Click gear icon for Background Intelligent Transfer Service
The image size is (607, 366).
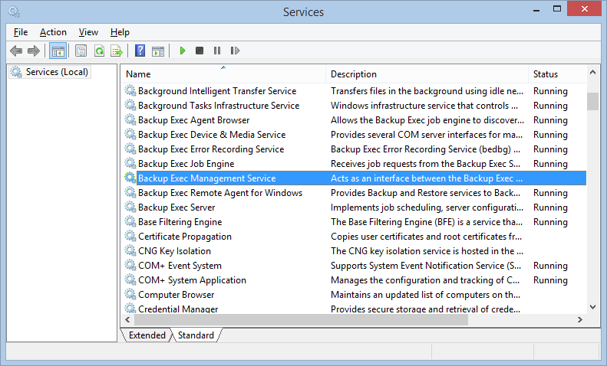130,90
